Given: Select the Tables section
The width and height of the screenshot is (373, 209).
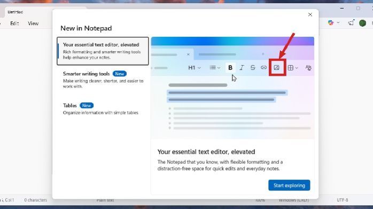Looking at the screenshot, I should tap(103, 109).
